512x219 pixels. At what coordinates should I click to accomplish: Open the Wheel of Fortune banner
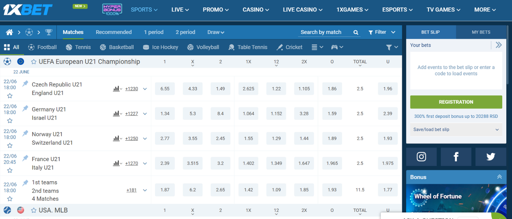click(456, 198)
